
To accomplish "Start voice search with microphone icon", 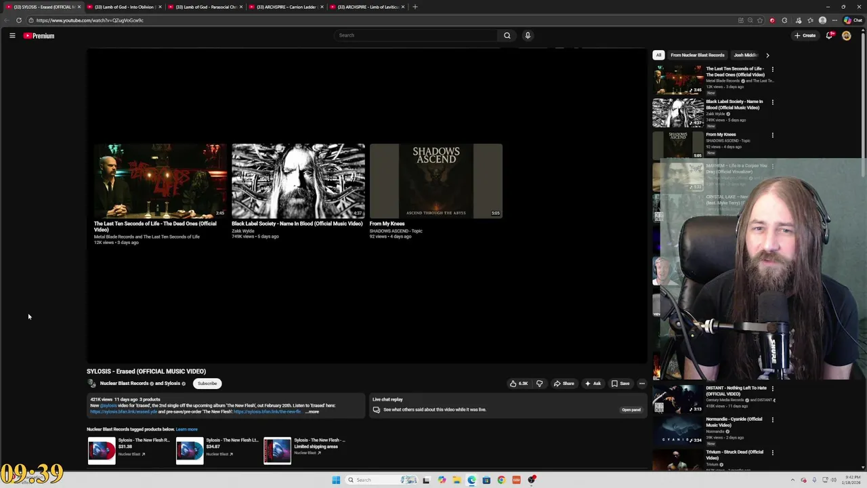I will pos(528,35).
